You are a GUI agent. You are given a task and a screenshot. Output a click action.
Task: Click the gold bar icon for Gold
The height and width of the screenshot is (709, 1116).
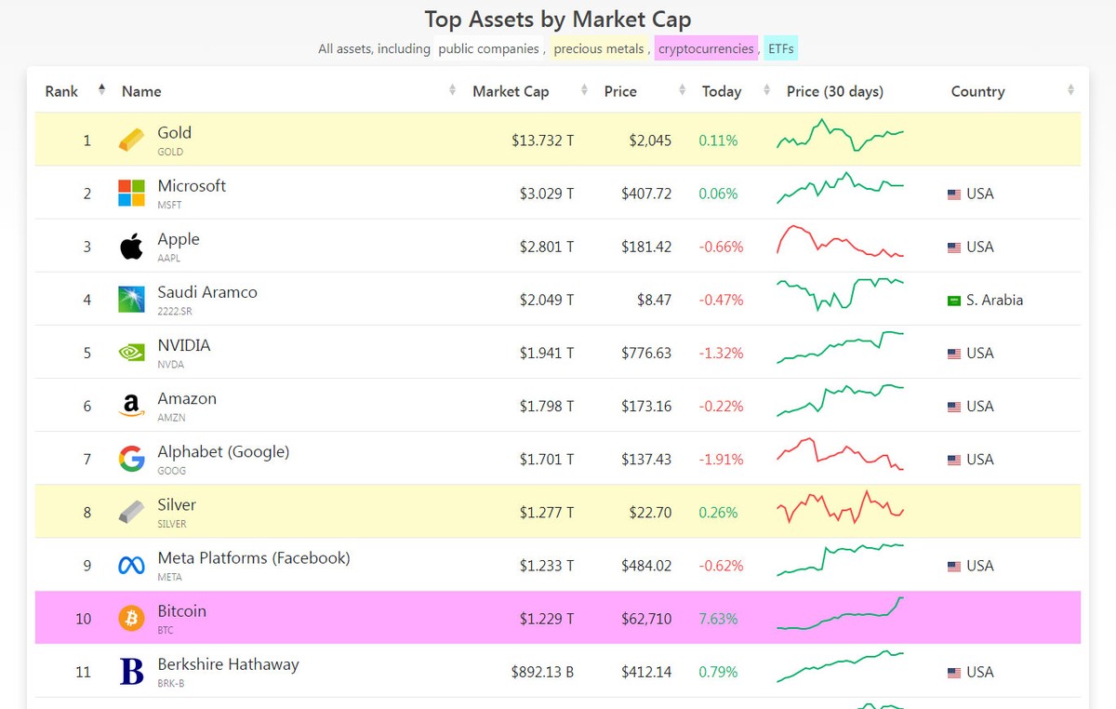131,140
